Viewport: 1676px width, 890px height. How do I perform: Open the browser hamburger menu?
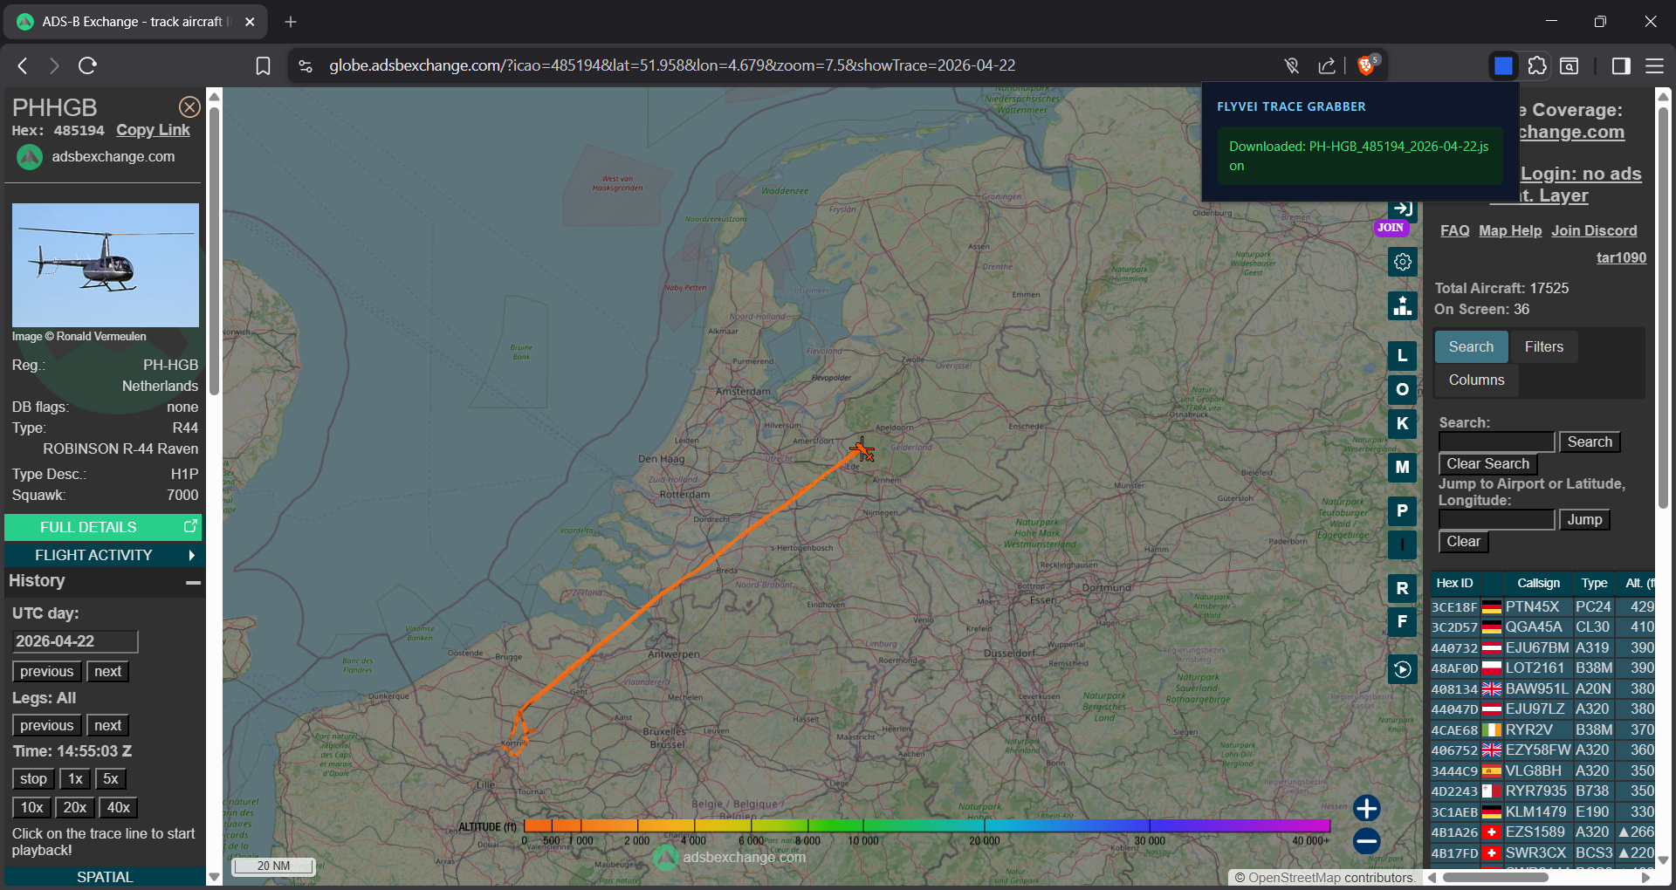(1654, 65)
